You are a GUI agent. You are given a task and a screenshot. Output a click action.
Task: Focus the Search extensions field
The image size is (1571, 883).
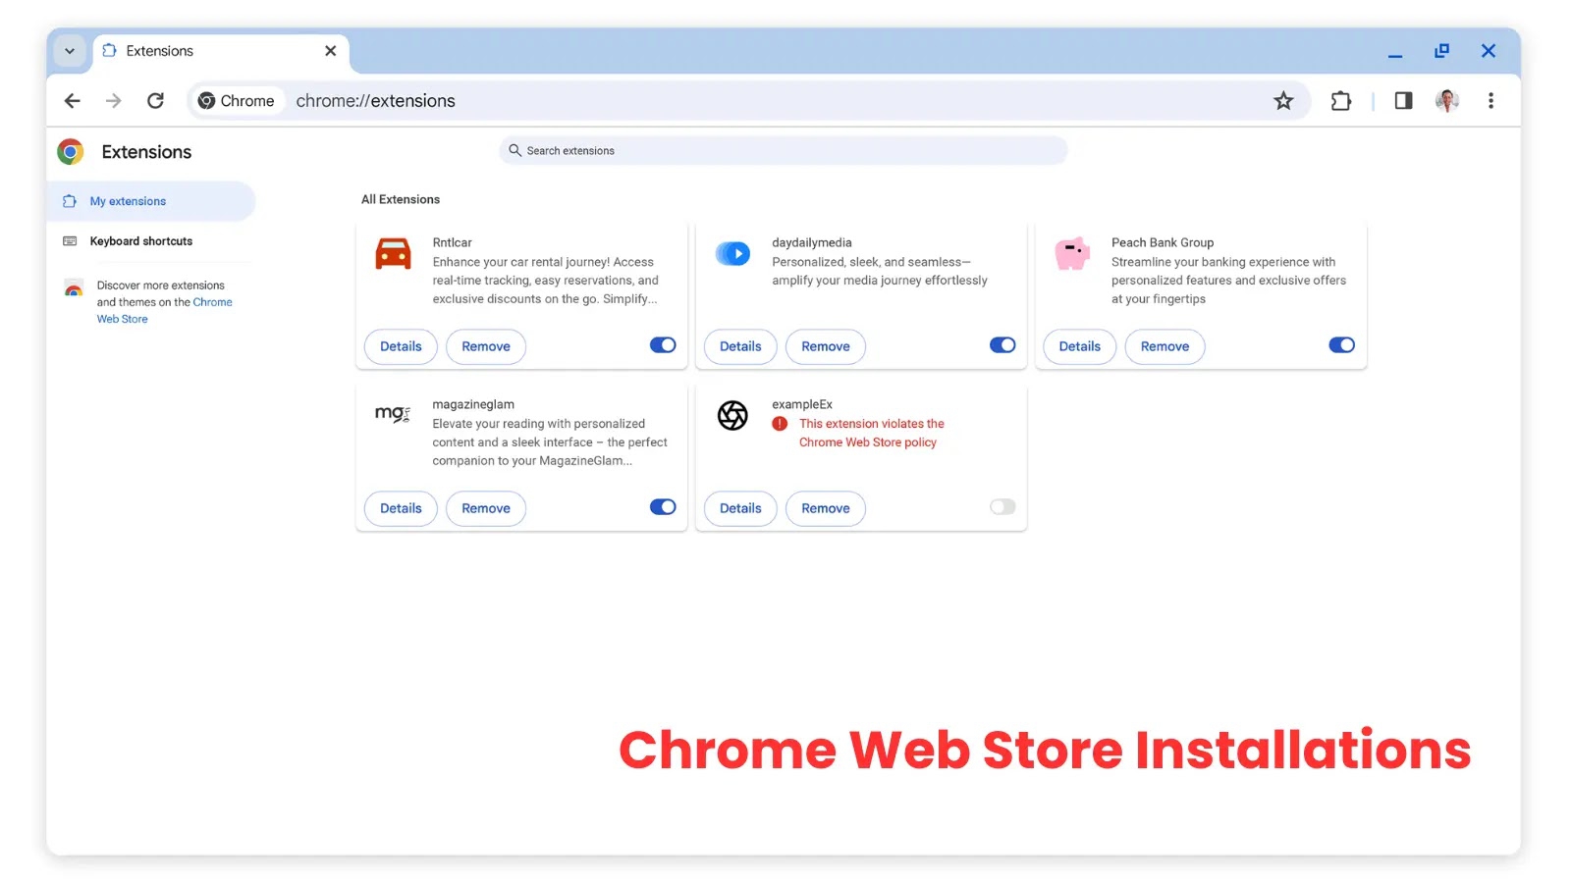(x=783, y=150)
